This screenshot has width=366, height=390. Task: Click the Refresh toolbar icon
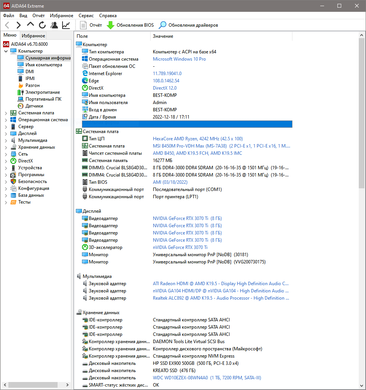point(42,25)
